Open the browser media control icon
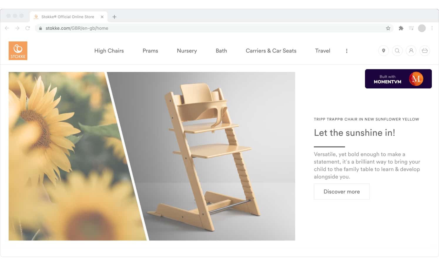 (411, 28)
